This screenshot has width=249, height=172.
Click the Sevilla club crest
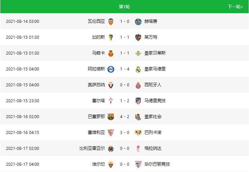[x=111, y=133]
